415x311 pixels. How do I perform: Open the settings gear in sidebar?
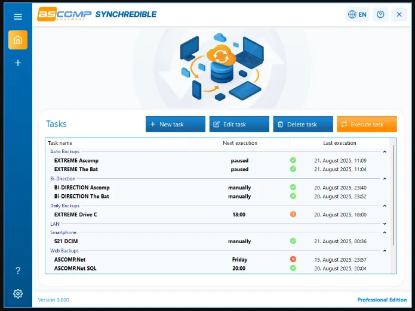pyautogui.click(x=18, y=294)
